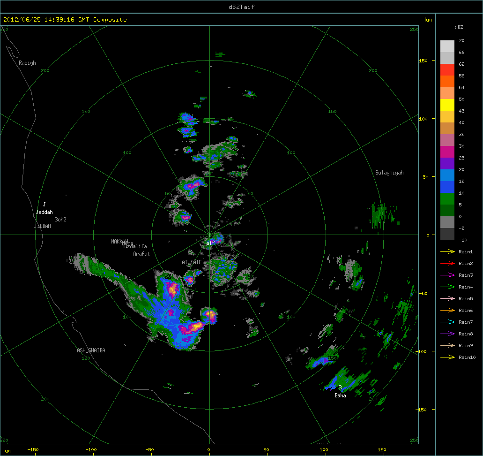This screenshot has width=483, height=456.
Task: Select the green Rain4 arrow icon
Action: point(447,287)
